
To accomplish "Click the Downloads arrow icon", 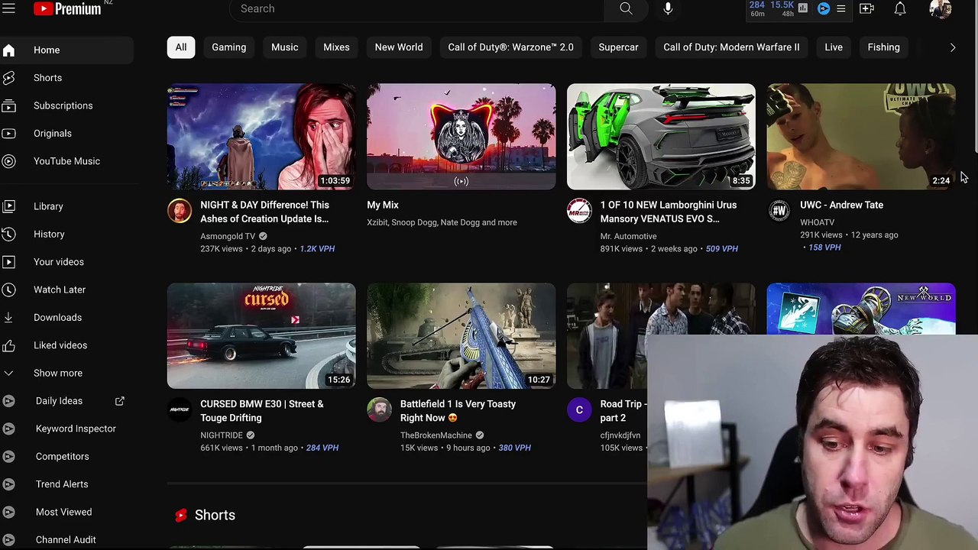I will tap(8, 318).
